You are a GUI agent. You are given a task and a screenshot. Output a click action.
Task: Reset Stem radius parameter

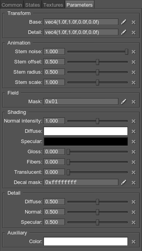tap(133, 72)
